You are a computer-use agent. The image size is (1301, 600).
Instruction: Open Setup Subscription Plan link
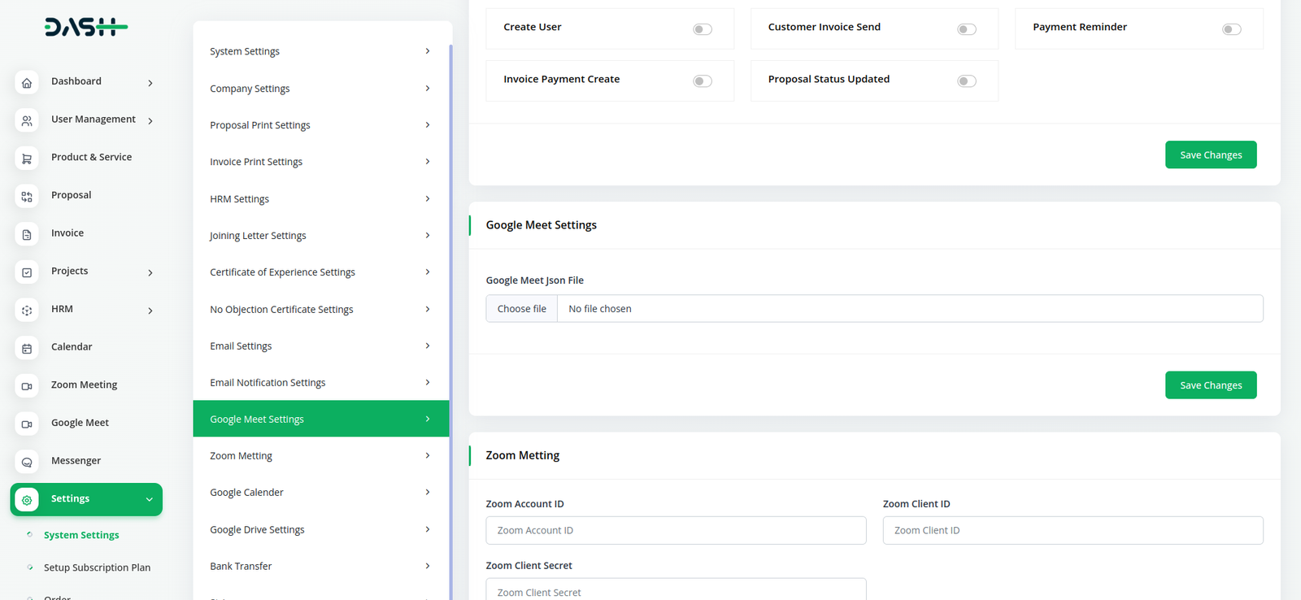tap(97, 567)
